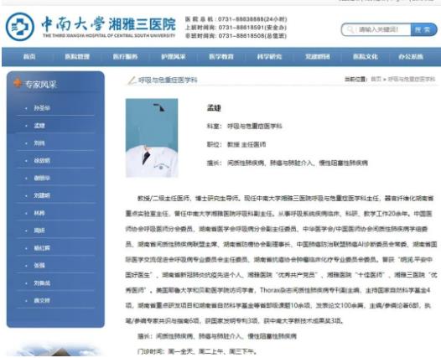Select 科学研究 in the top navigation
This screenshot has height=358, width=441.
click(269, 56)
